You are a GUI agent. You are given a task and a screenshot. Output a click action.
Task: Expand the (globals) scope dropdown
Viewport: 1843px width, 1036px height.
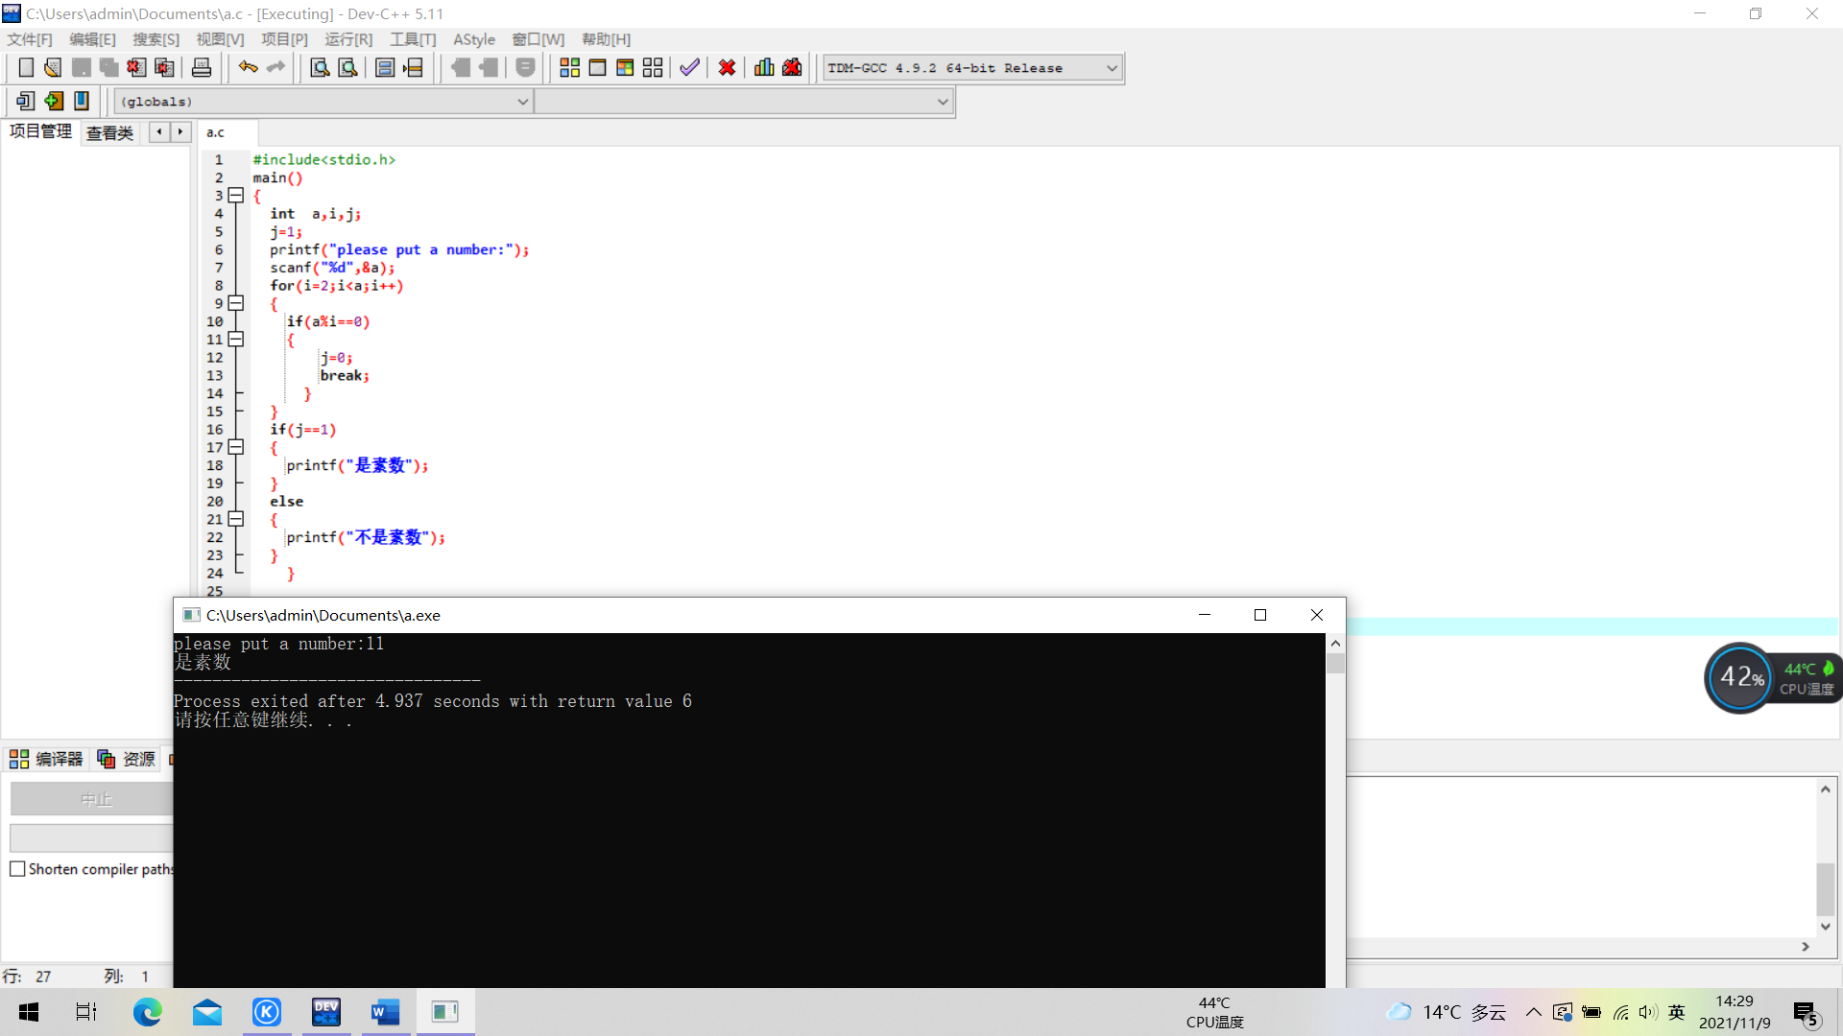coord(523,102)
